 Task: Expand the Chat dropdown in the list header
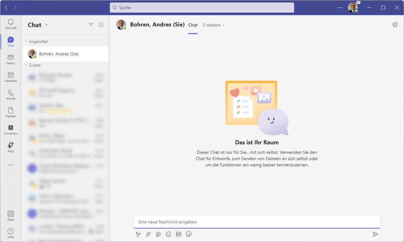coord(46,25)
